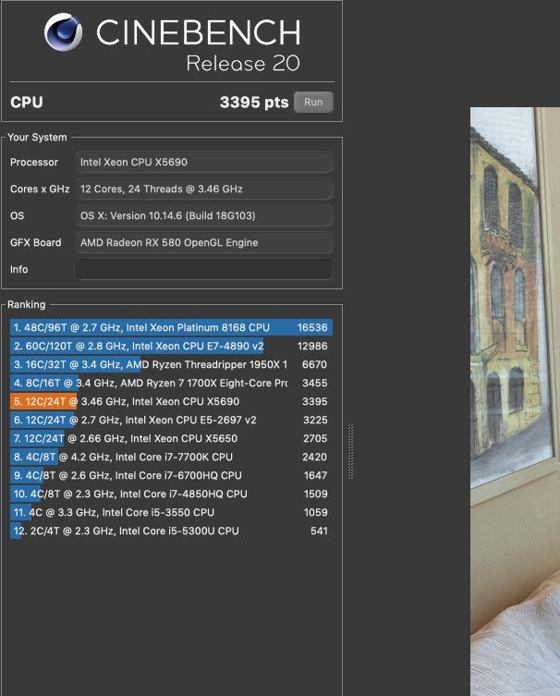560x696 pixels.
Task: Click the GFX Board field
Action: [x=203, y=242]
